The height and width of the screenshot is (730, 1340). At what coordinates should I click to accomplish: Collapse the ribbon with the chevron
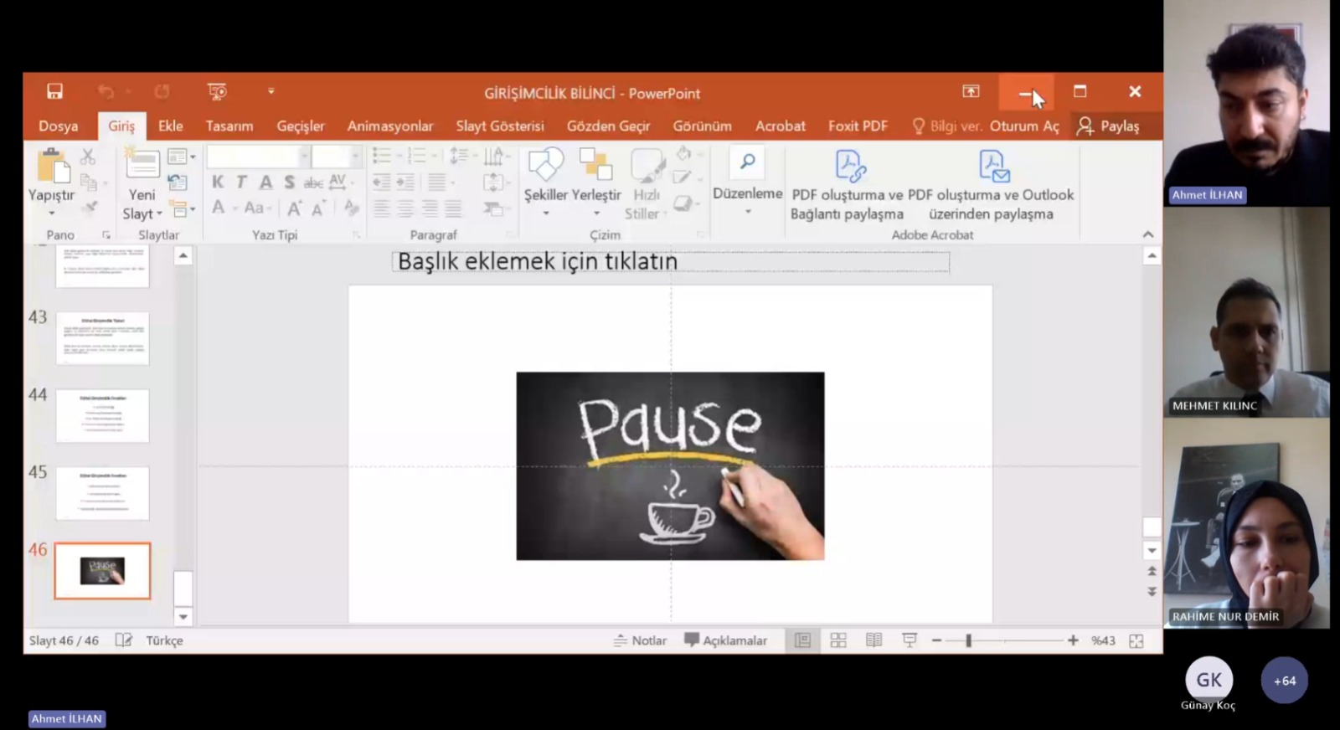tap(1148, 234)
